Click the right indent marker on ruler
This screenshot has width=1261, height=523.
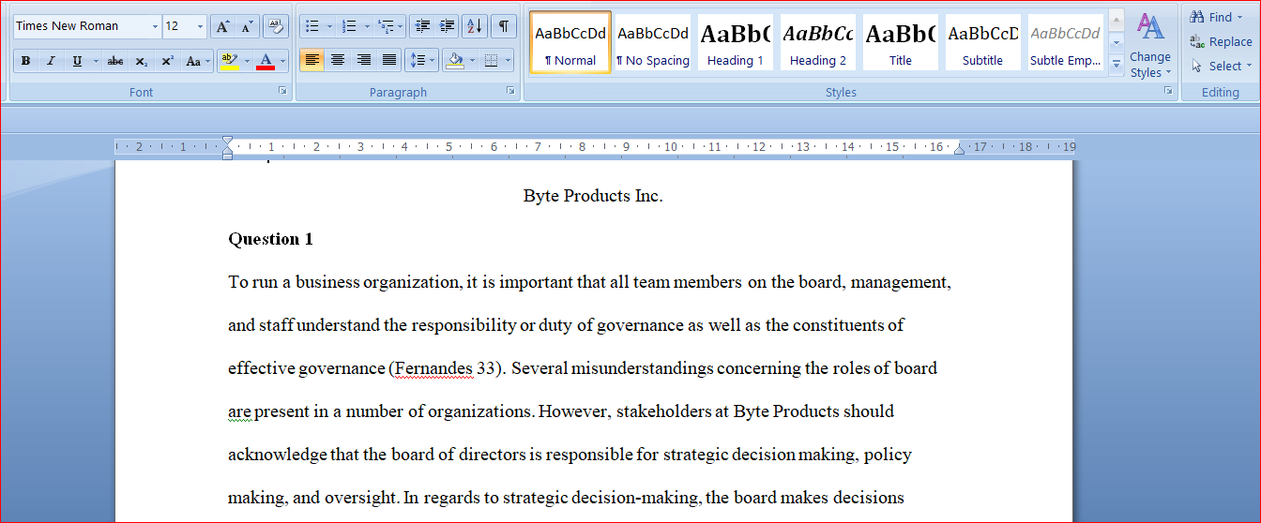[x=959, y=149]
